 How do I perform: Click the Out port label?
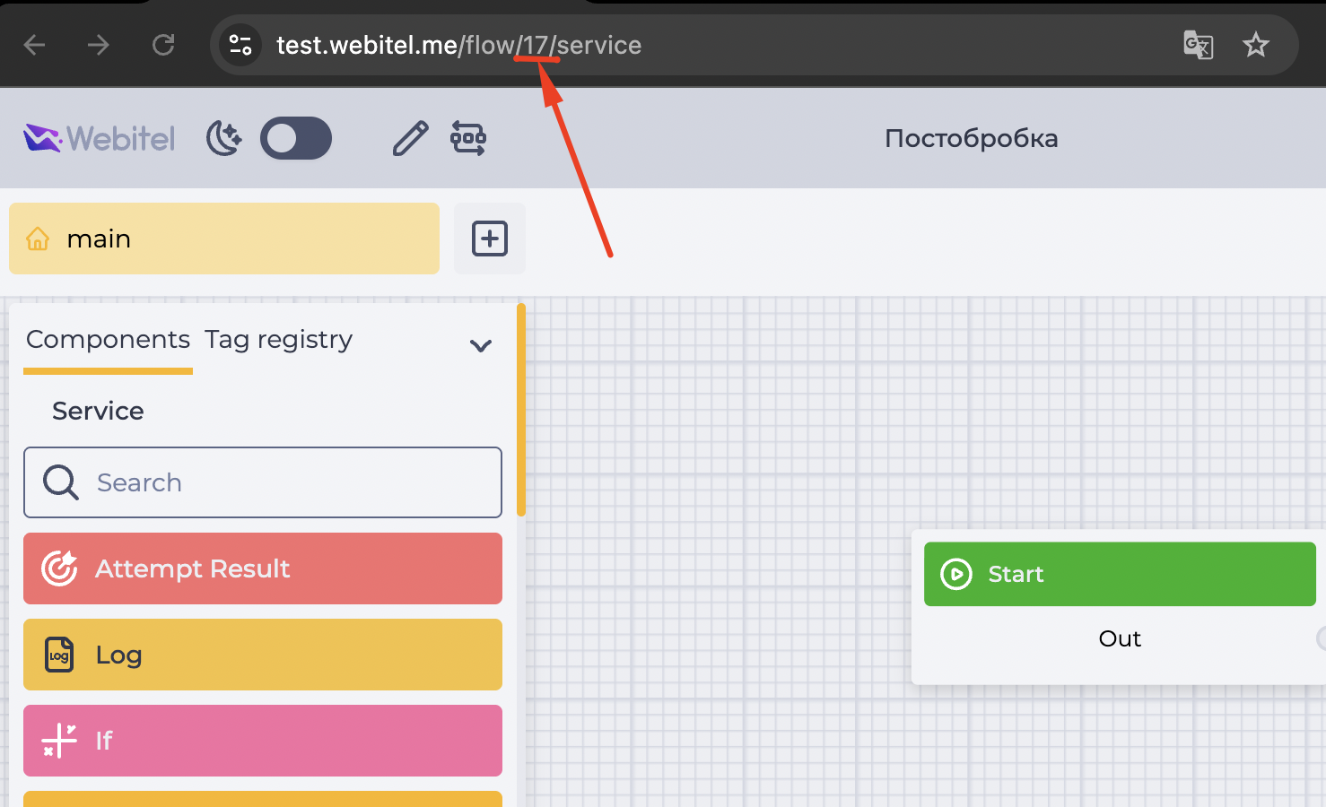coord(1120,638)
